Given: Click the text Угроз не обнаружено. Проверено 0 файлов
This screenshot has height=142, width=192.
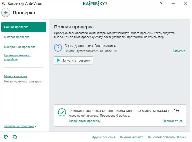Looking at the screenshot, I should click(99, 116).
